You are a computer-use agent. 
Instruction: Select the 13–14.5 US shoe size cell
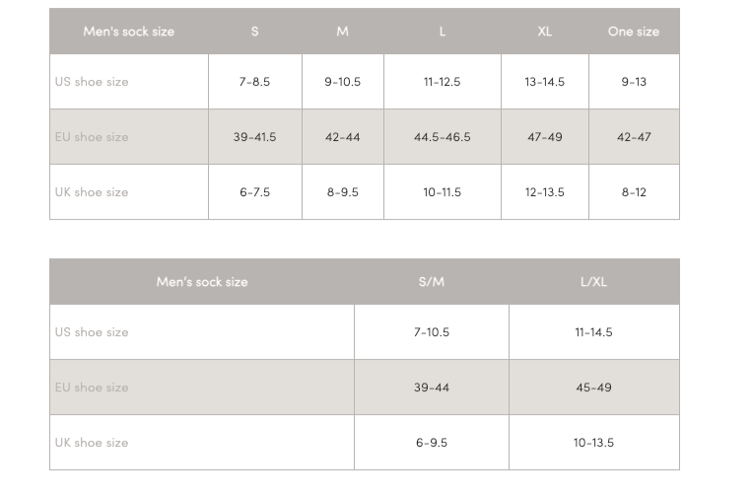point(545,82)
